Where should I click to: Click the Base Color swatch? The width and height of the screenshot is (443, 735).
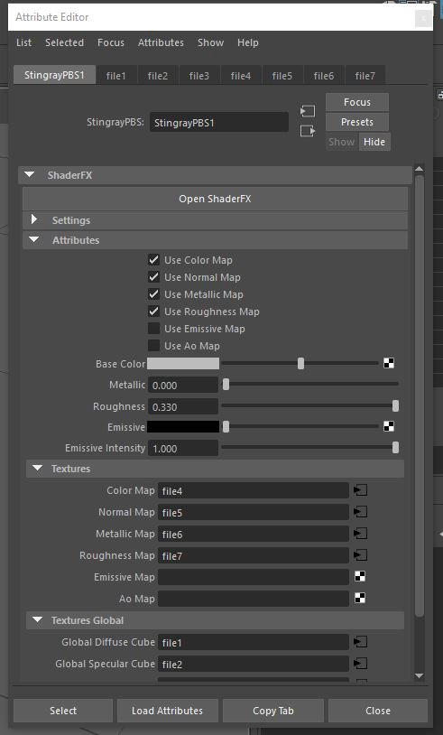pos(183,363)
